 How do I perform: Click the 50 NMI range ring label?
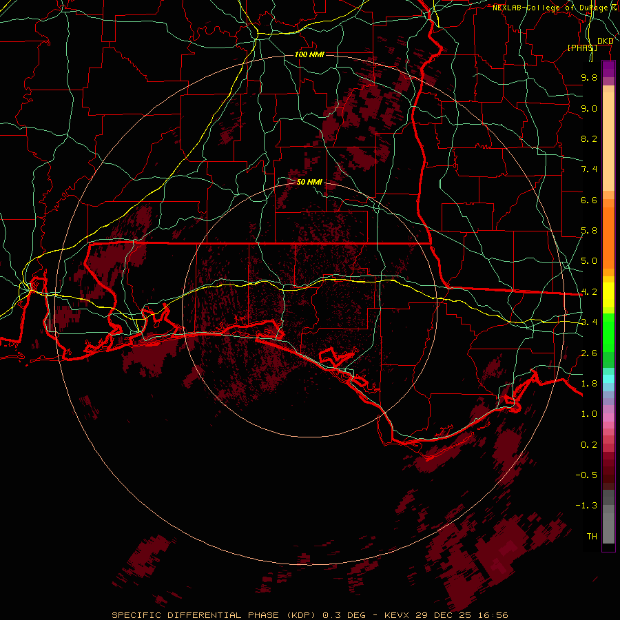tap(309, 182)
